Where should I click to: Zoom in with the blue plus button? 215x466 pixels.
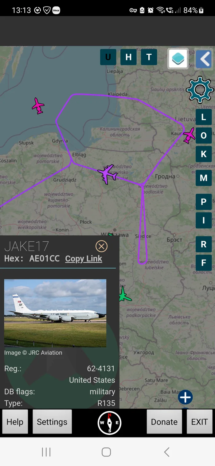(x=185, y=397)
